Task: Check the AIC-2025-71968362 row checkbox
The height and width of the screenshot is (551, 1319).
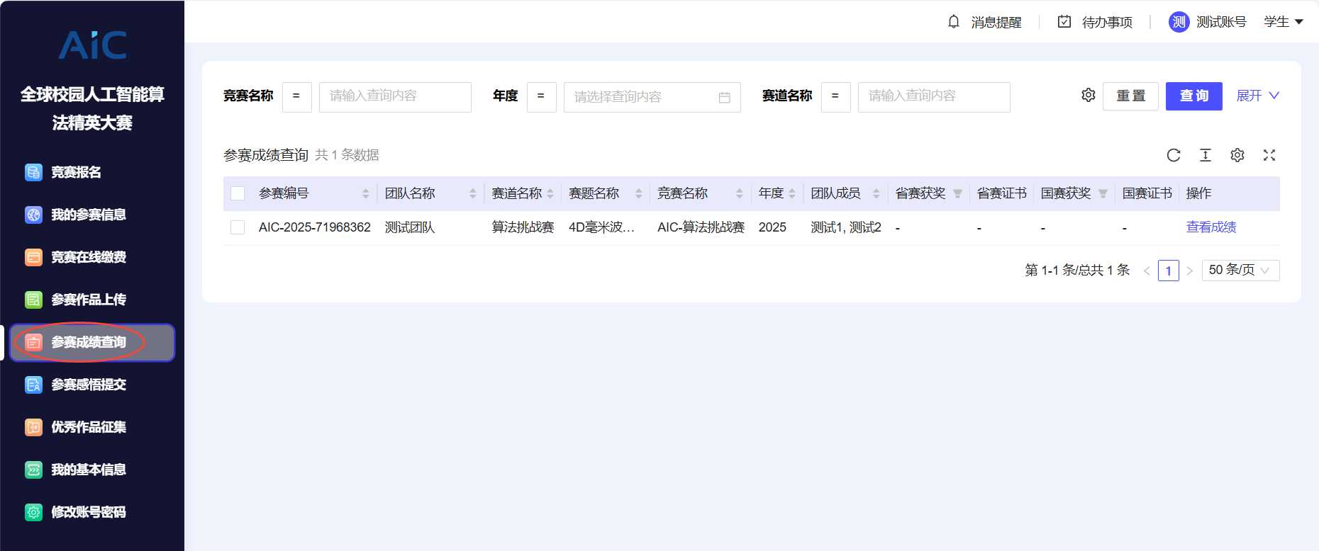Action: (238, 227)
